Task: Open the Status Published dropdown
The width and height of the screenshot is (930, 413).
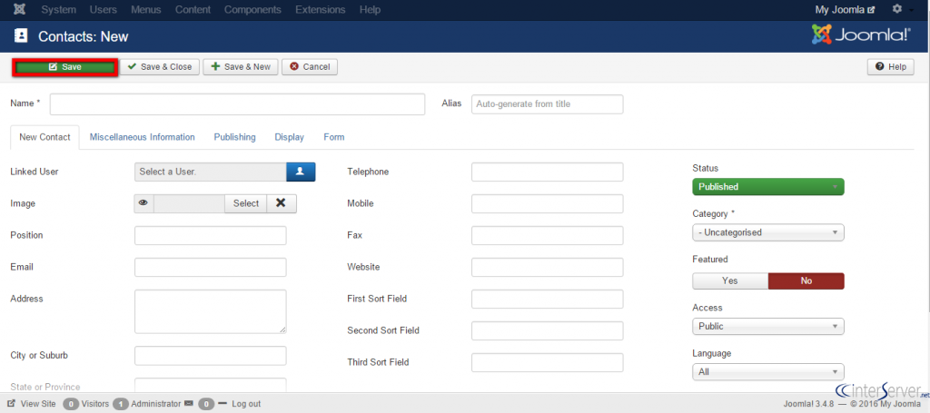Action: coord(768,187)
